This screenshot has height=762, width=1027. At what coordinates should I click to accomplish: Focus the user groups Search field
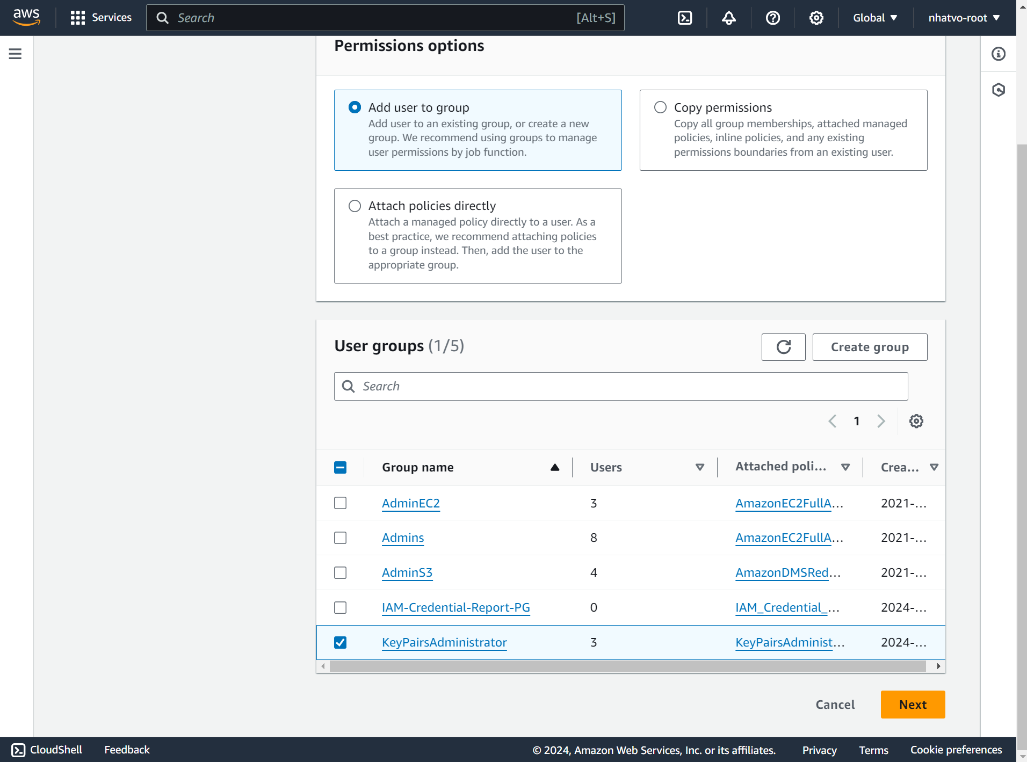coord(621,386)
